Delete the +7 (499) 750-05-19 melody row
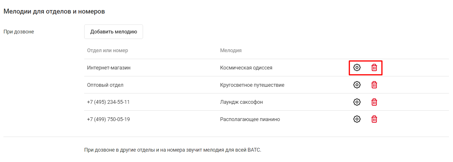453x162 pixels. [374, 119]
